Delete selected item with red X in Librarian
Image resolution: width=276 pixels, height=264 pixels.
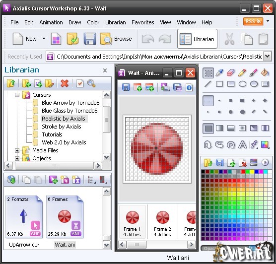[65, 83]
